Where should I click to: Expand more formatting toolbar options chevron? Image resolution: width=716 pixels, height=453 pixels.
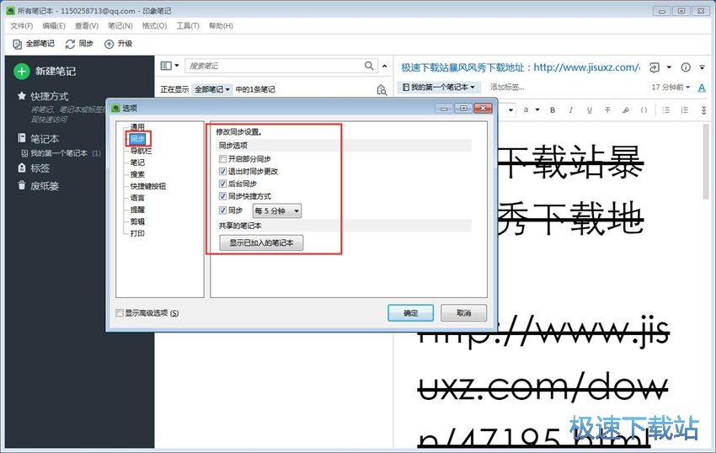click(x=703, y=110)
